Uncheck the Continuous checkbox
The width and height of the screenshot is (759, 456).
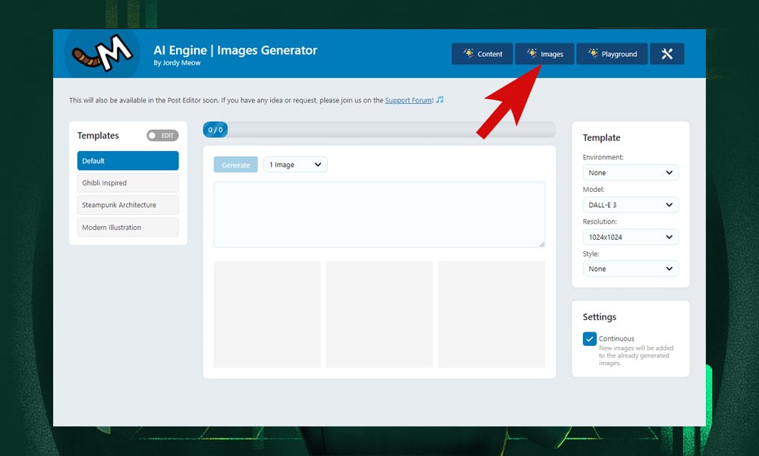[x=590, y=339]
